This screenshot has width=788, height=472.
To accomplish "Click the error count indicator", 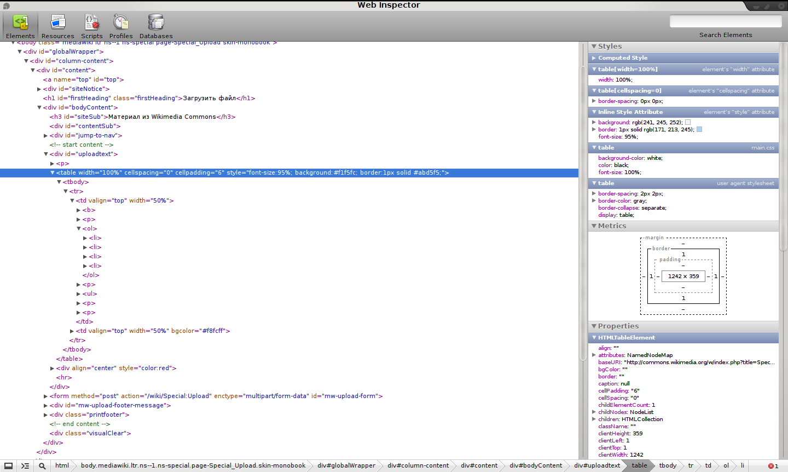I will (x=773, y=466).
